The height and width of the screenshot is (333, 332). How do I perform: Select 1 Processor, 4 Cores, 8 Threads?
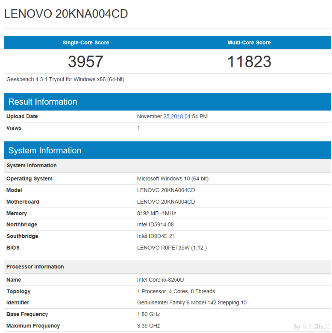(176, 291)
